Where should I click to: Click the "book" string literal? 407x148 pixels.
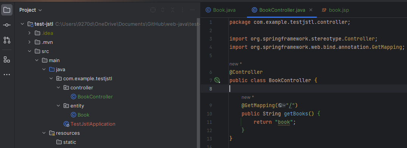[x=284, y=122]
